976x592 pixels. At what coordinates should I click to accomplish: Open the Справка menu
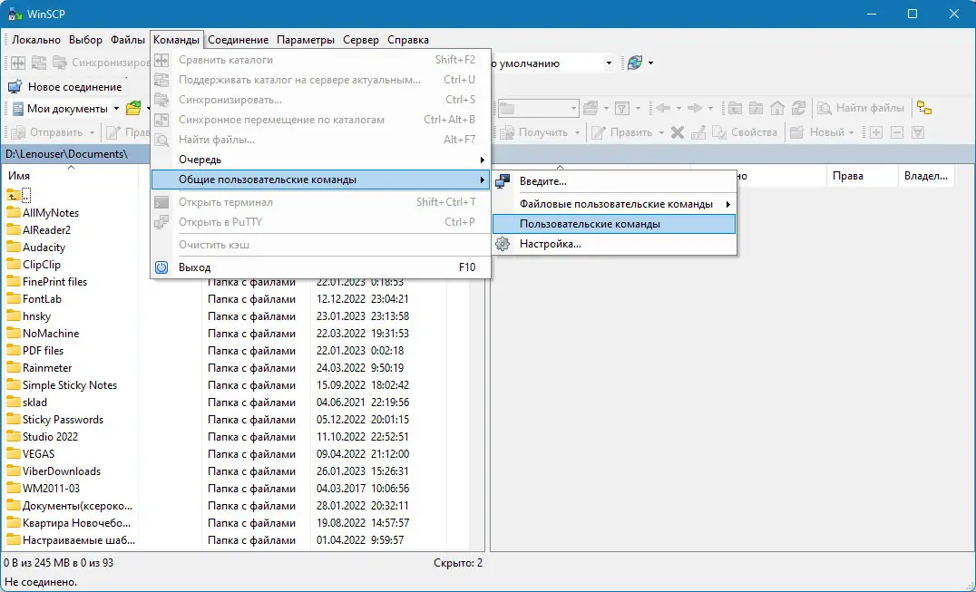click(x=408, y=40)
